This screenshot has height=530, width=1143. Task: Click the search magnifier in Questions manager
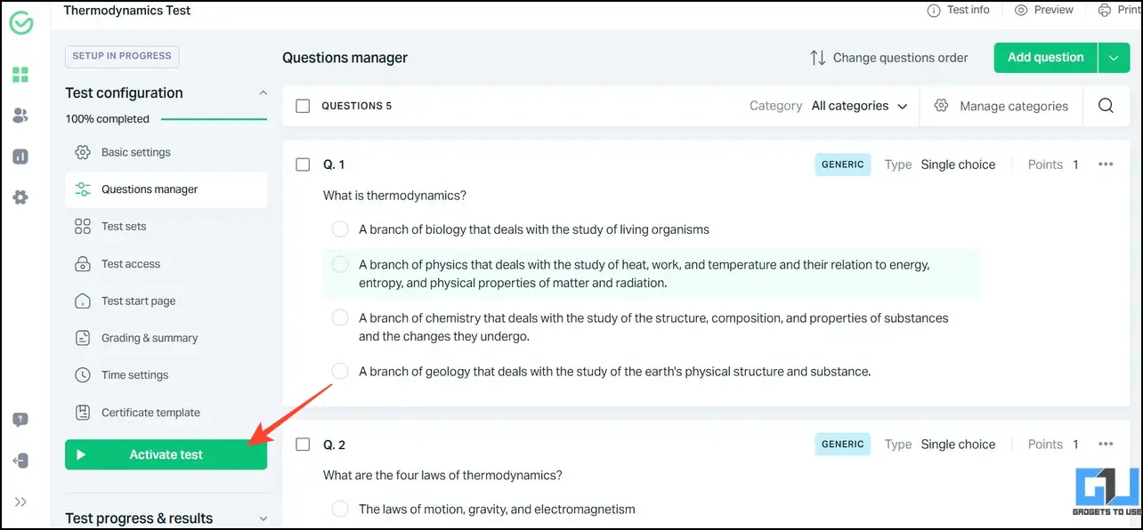(1106, 106)
